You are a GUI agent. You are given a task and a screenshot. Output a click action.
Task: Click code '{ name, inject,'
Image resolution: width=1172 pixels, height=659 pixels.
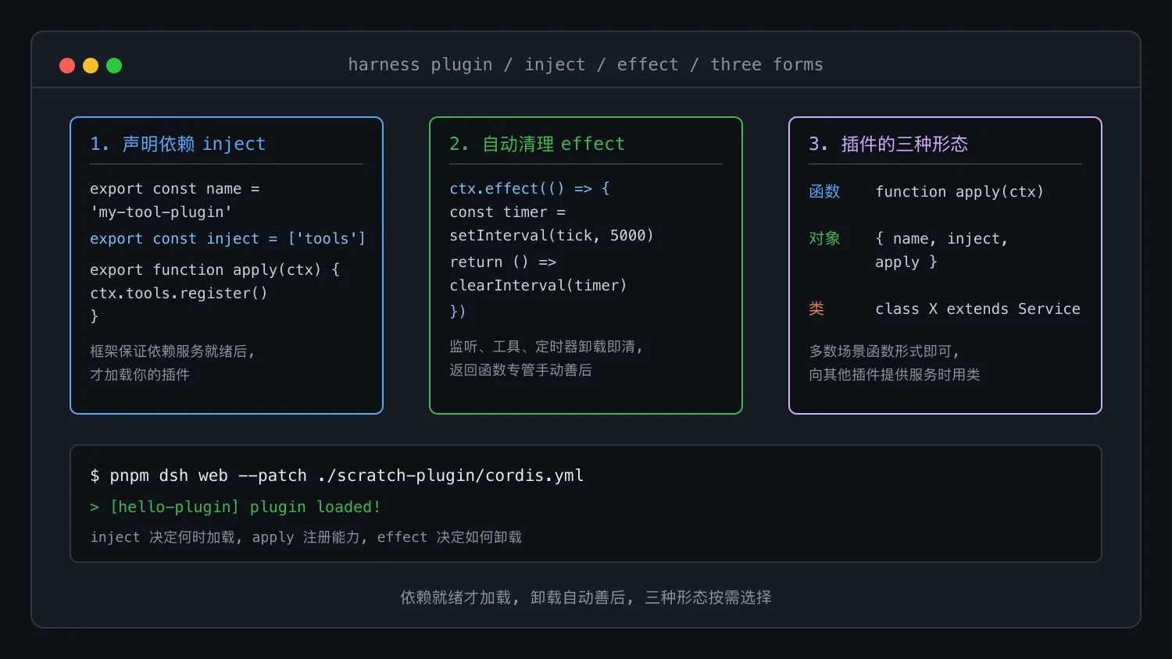942,239
